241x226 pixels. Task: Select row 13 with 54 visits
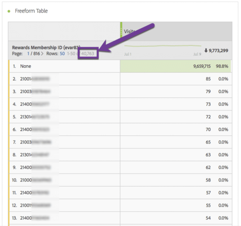click(x=120, y=218)
